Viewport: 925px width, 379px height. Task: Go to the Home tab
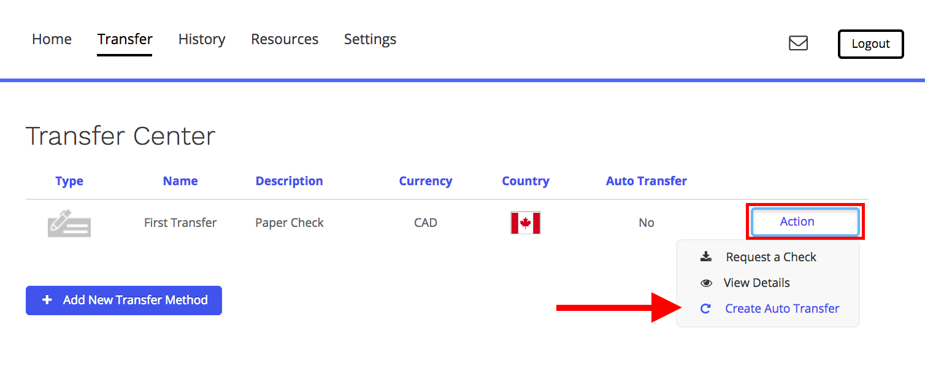[52, 39]
